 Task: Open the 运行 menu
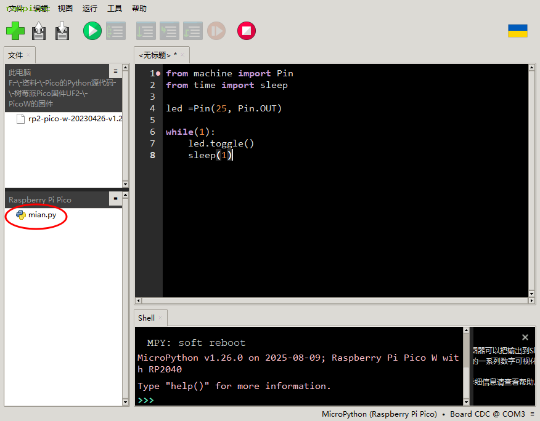point(90,9)
